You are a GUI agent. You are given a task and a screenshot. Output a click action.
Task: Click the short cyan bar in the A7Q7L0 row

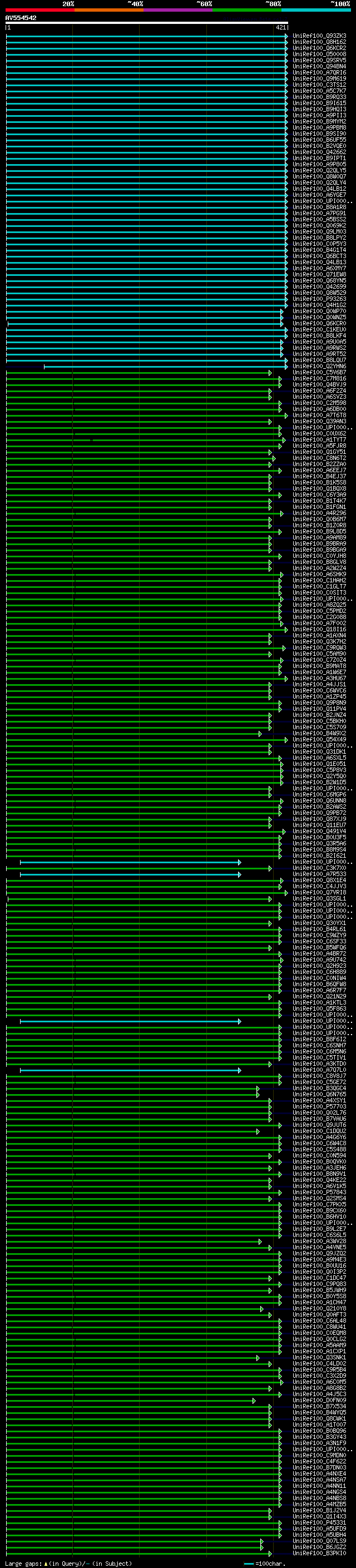click(x=130, y=1071)
